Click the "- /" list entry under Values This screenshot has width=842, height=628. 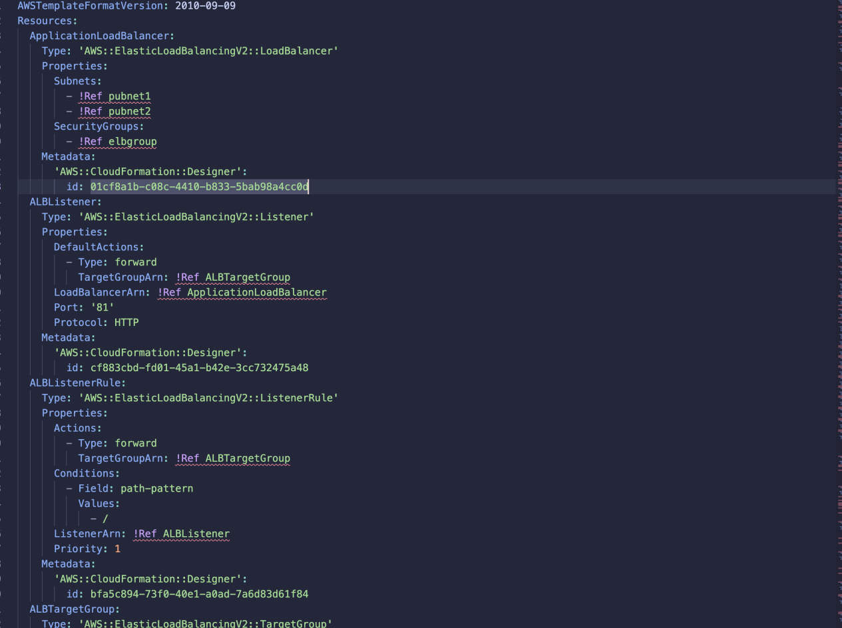coord(99,518)
